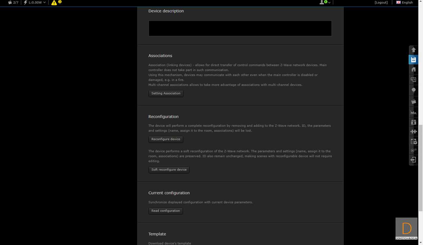
Task: Click the scroll-to-top arrow icon
Action: click(x=414, y=50)
